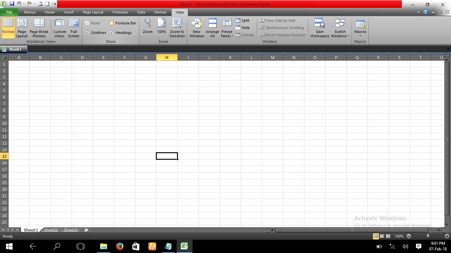
Task: Click the Insert Worksheet icon beside Sheet3
Action: [x=86, y=230]
